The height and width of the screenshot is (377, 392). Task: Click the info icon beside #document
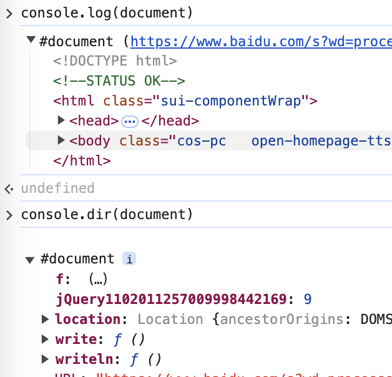129,259
